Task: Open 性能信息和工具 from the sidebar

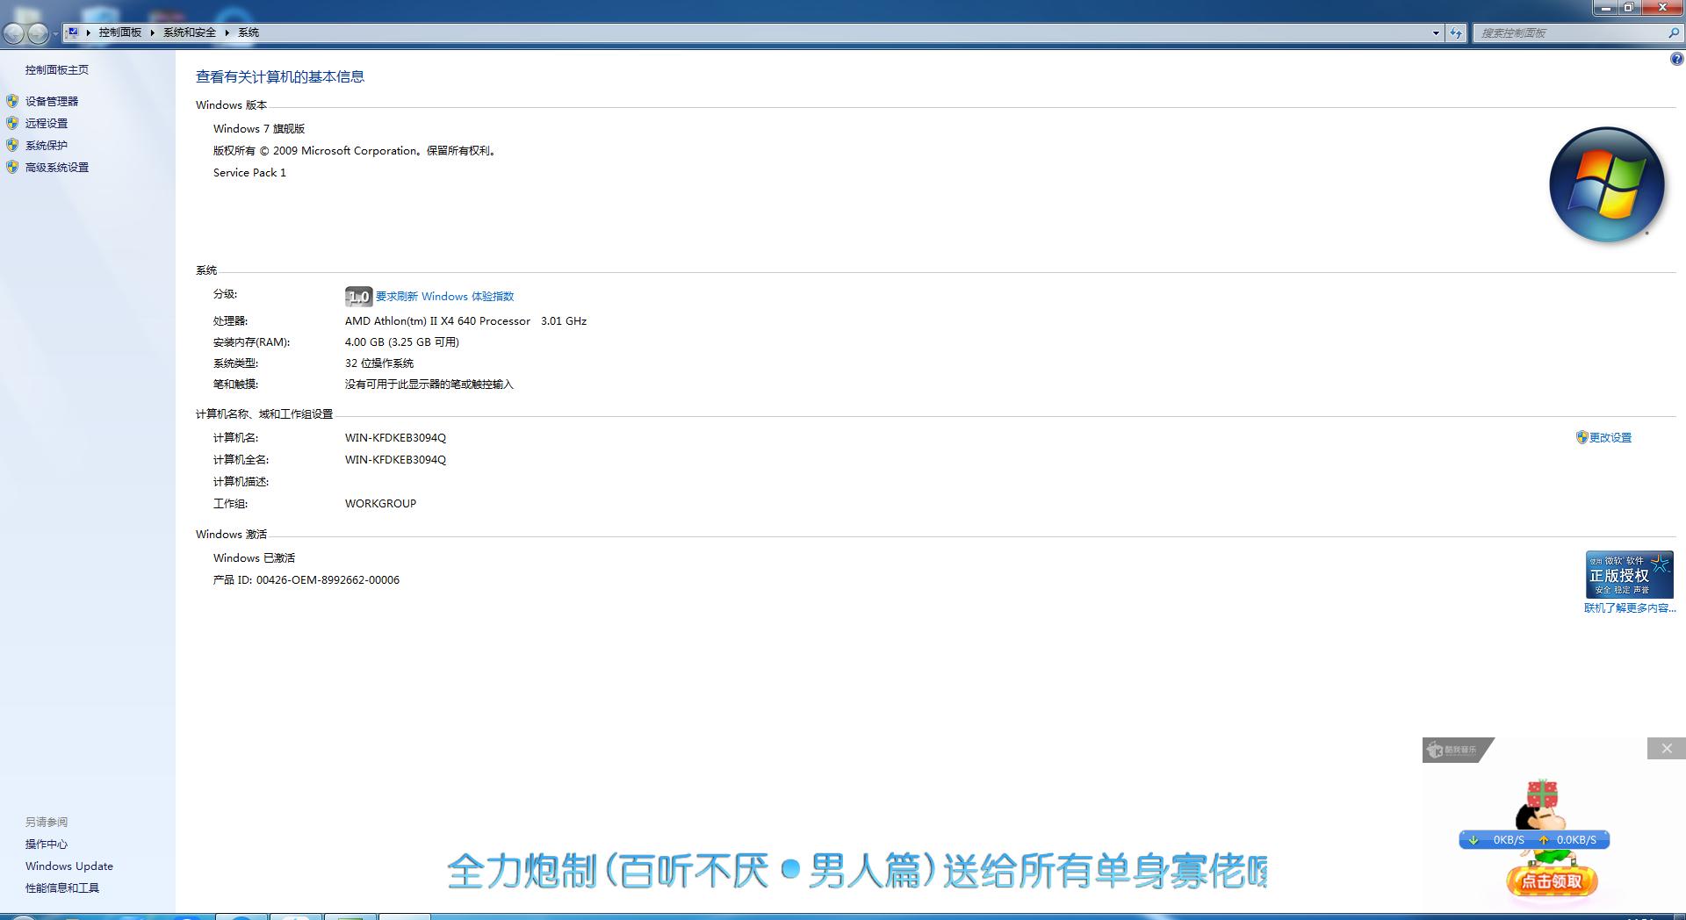Action: (62, 888)
